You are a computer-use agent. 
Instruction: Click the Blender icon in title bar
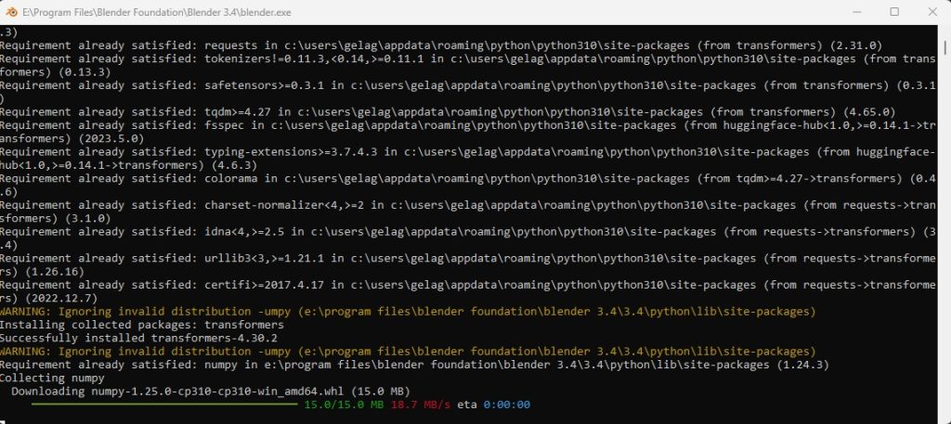click(x=11, y=11)
